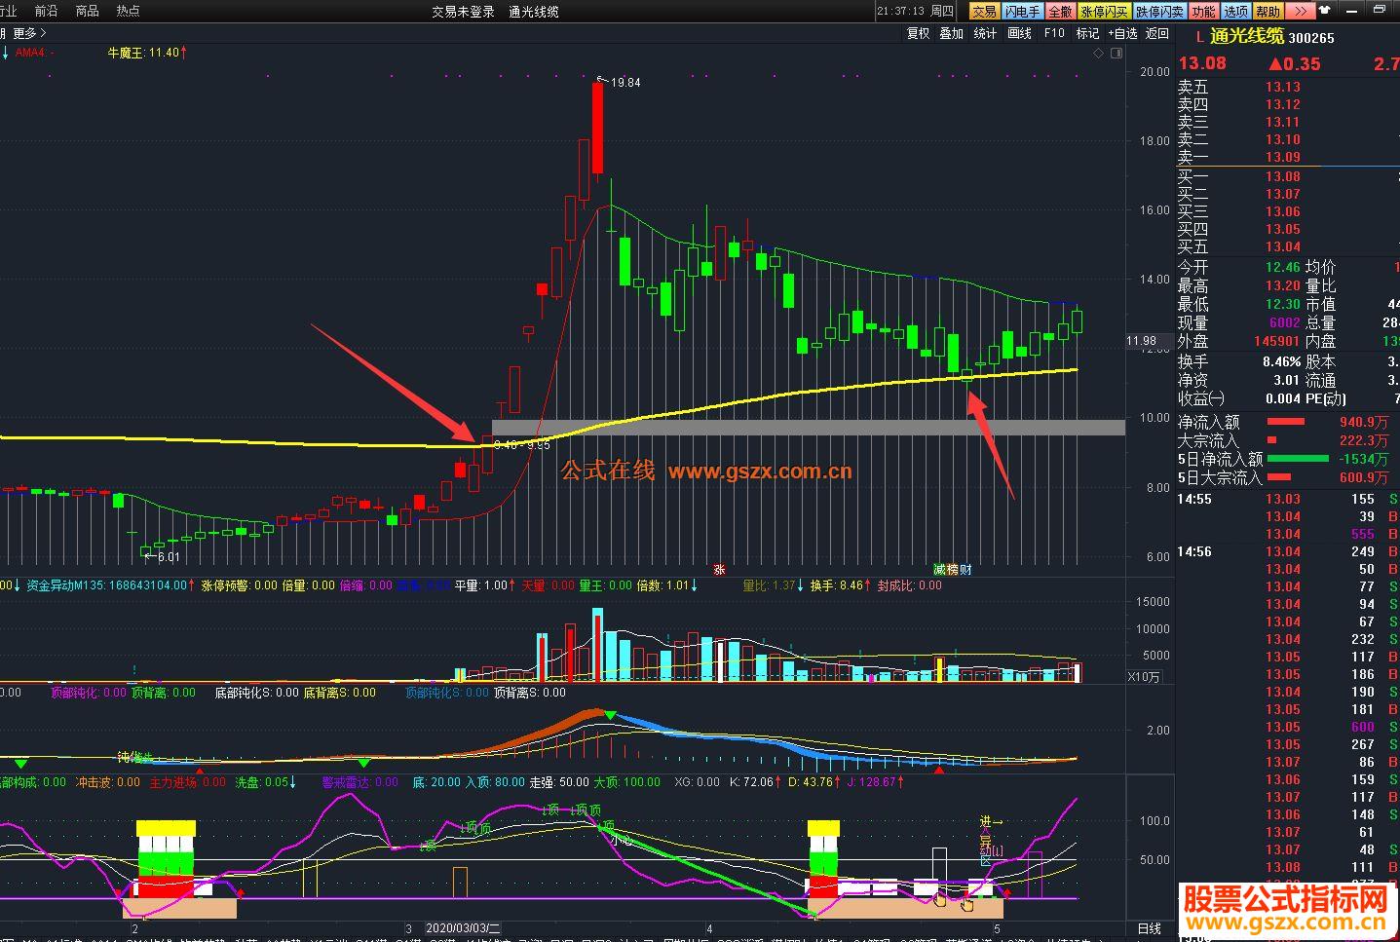This screenshot has width=1400, height=942.
Task: Click the 5日大宗流入 red bar
Action: [1278, 477]
